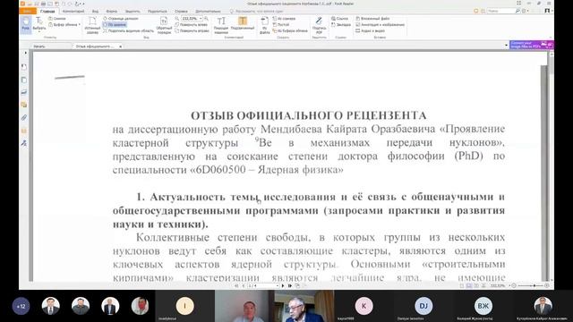The width and height of the screenshot is (573, 322).
Task: Click the Print icon in quick access toolbar
Action: tap(43, 4)
